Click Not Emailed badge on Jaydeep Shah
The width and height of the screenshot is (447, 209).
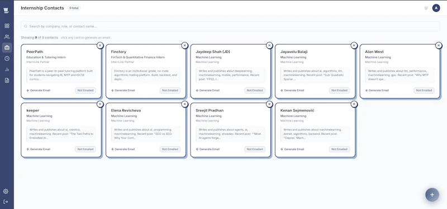255,90
